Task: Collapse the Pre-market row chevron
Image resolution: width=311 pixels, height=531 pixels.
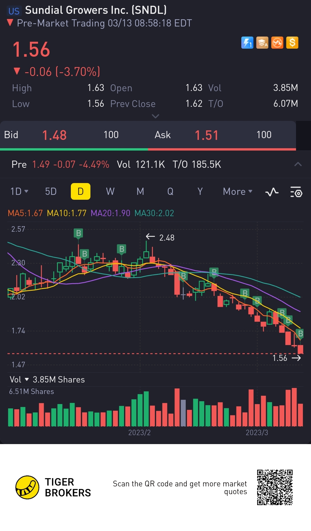Action: pos(298,164)
